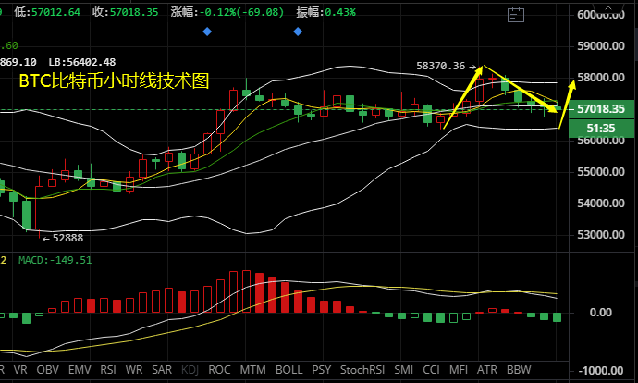Click the low marker 52888
The width and height of the screenshot is (638, 383).
[x=67, y=238]
